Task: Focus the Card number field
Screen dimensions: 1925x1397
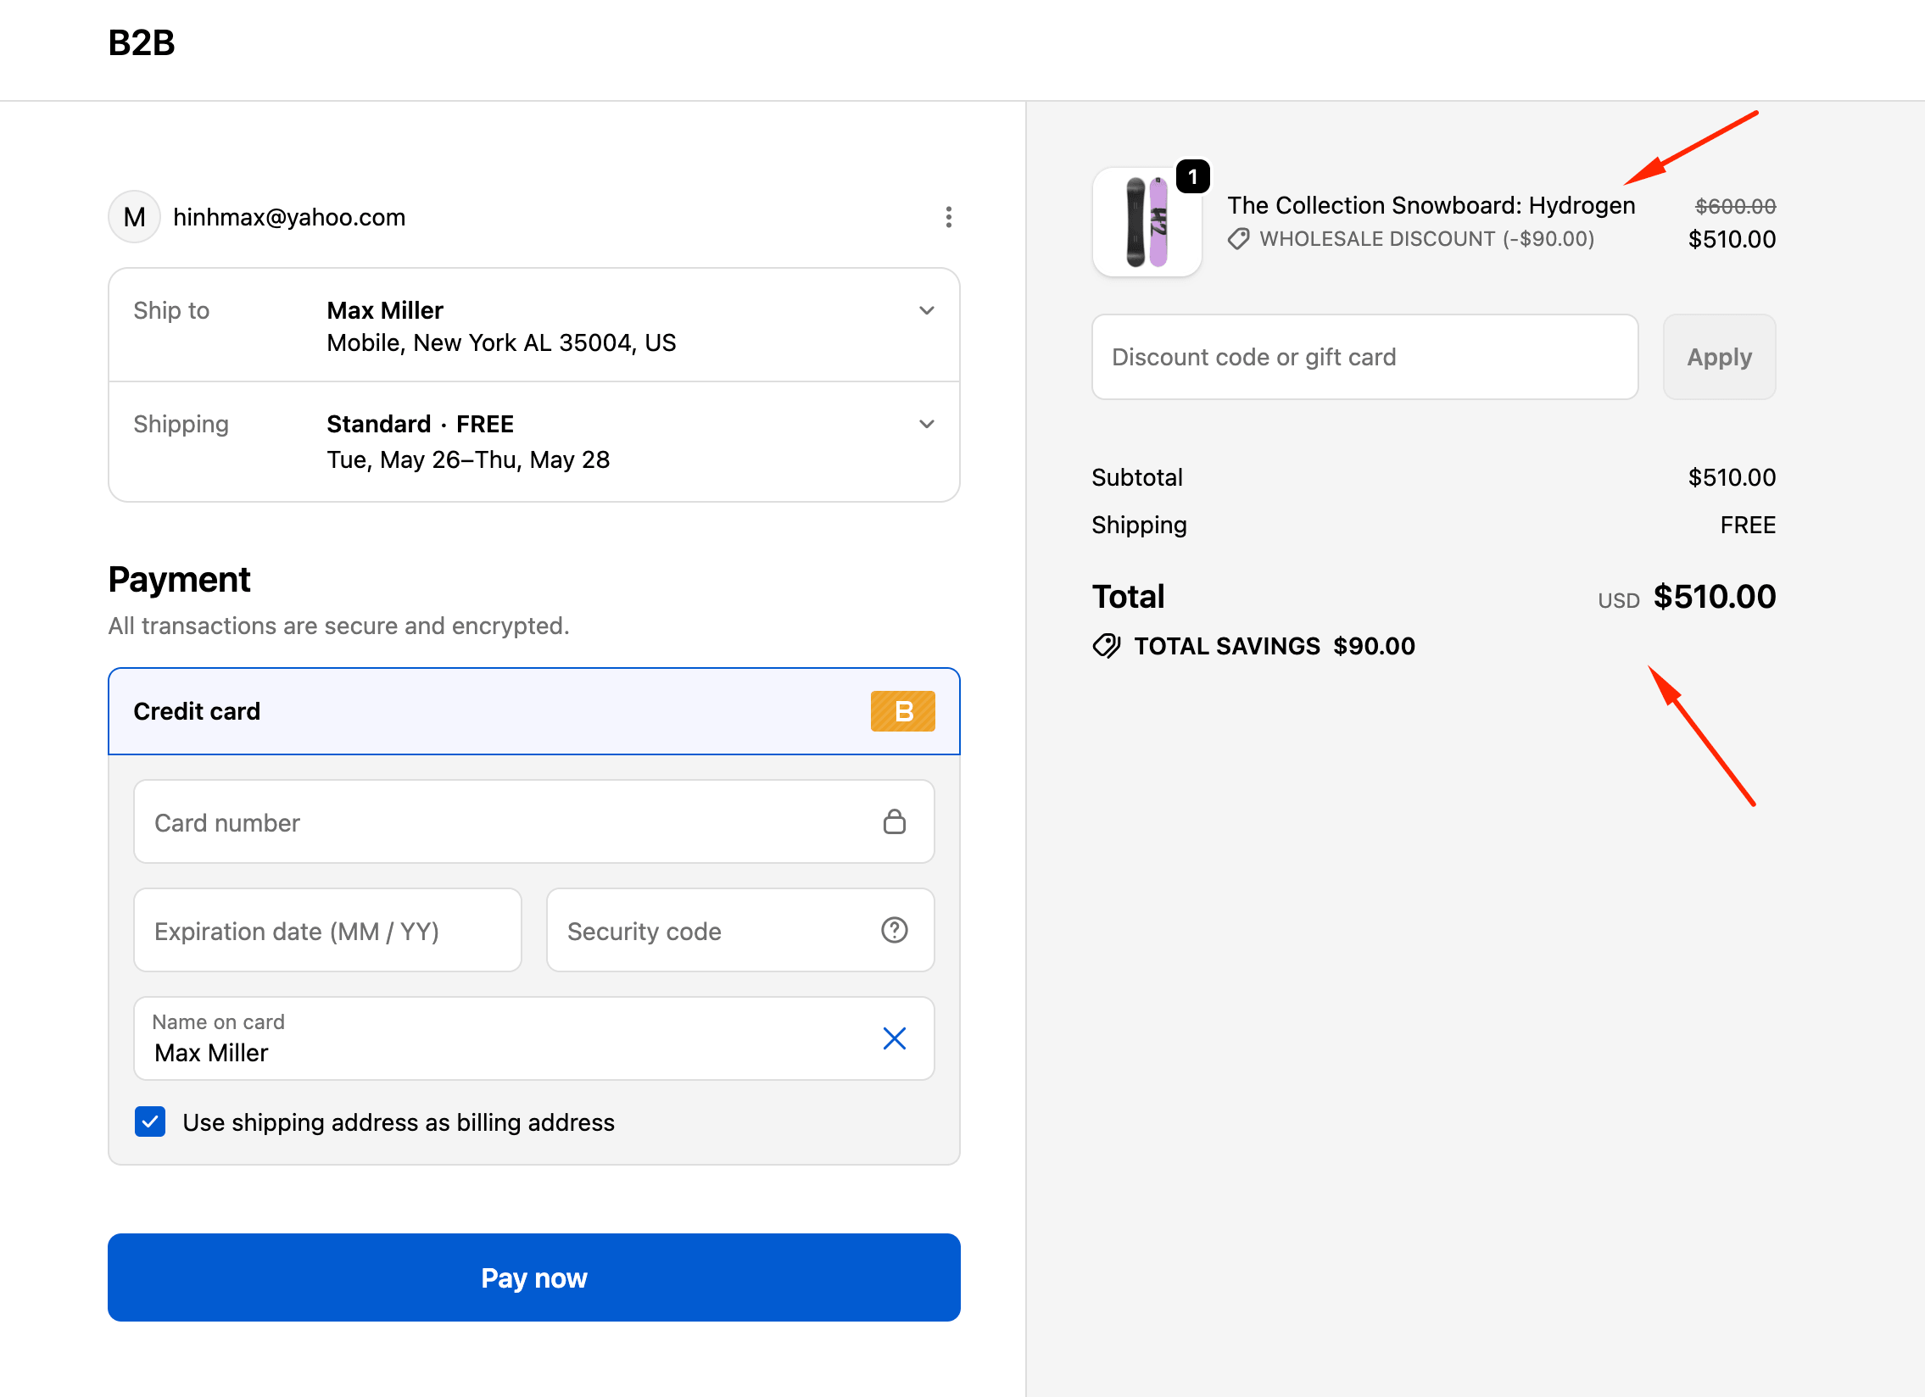Action: coord(534,822)
